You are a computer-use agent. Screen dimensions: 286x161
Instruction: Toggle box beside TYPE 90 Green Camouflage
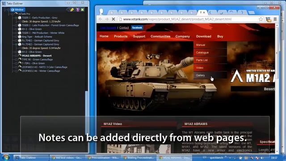point(16,59)
